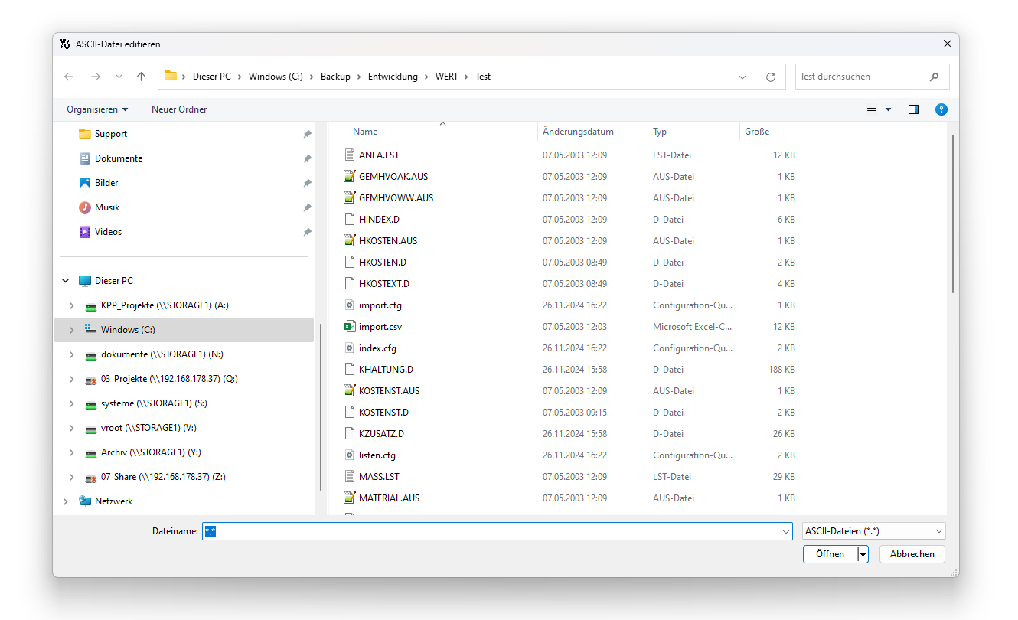Select the Musik folder in sidebar

[106, 207]
